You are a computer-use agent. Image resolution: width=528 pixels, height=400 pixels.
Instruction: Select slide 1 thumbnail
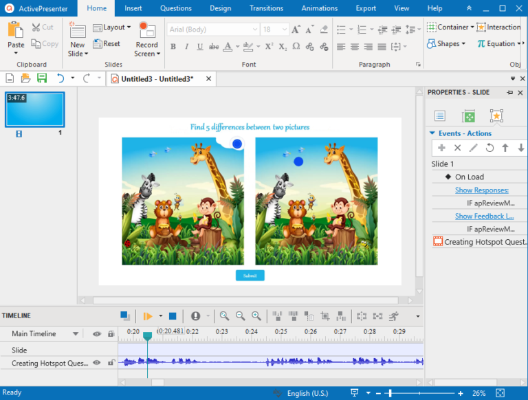34,109
